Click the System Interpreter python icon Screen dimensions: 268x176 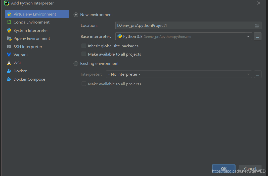click(9, 31)
